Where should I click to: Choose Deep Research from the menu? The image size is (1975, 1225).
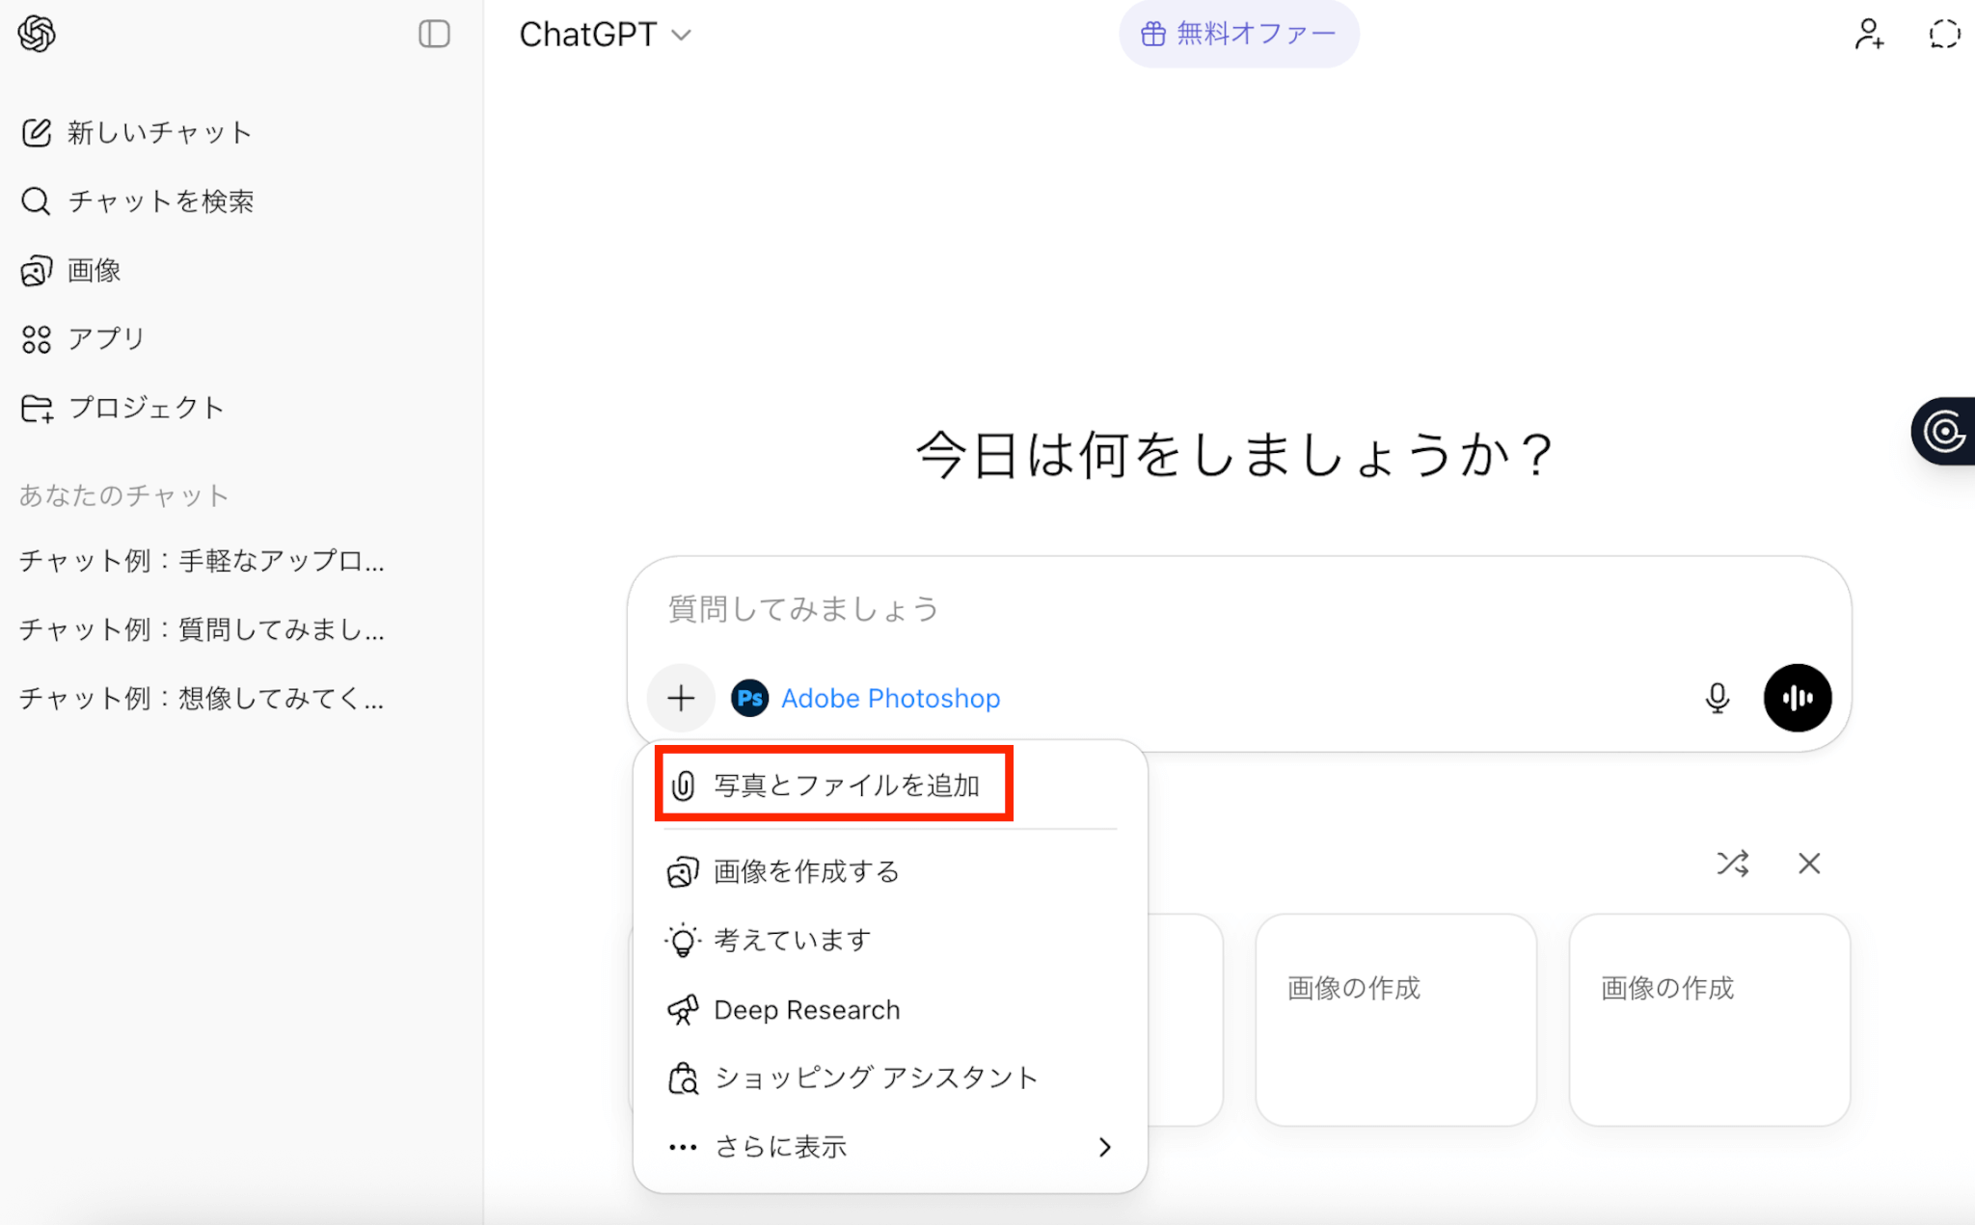[x=806, y=1009]
